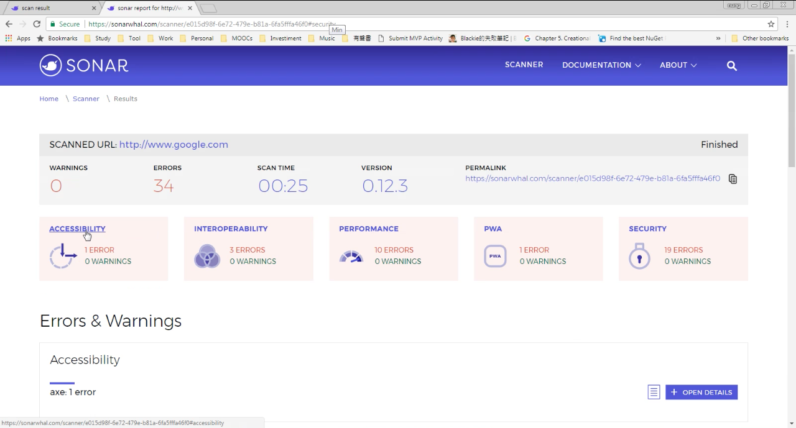Open the Apps shortcut in bookmarks bar
Viewport: 796px width, 428px height.
[x=17, y=38]
